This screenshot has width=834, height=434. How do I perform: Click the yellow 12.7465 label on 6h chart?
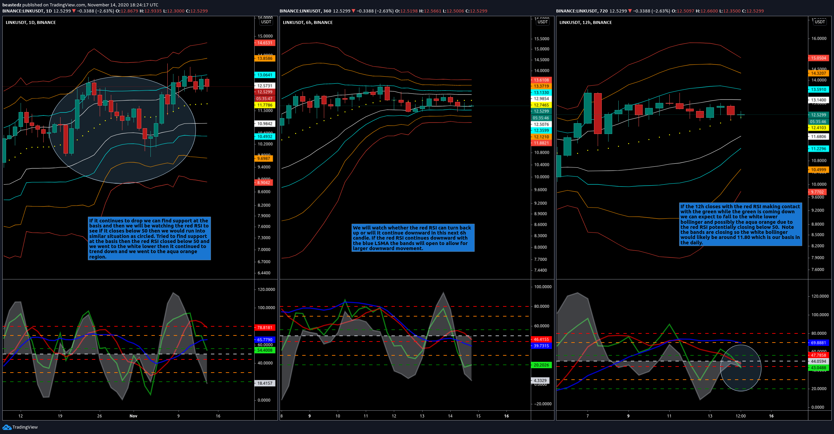pos(541,105)
